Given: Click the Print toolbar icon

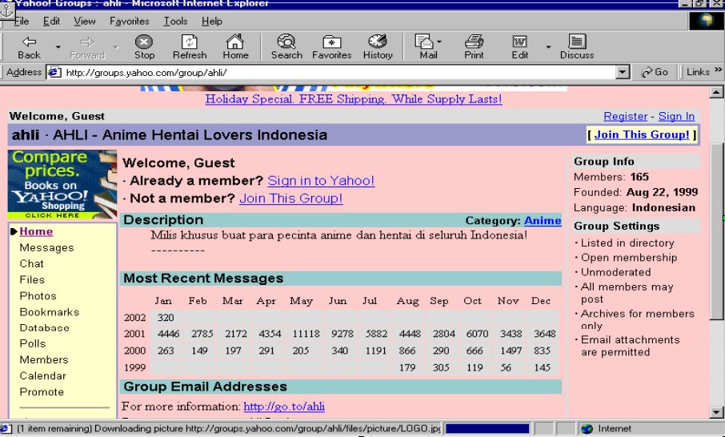Looking at the screenshot, I should [x=474, y=42].
